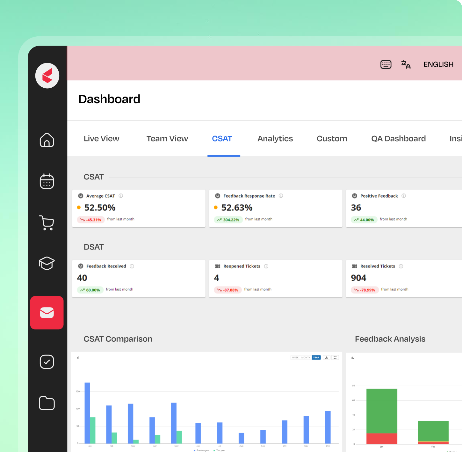Click the -87.88% change badge
This screenshot has height=452, width=462.
(x=228, y=290)
